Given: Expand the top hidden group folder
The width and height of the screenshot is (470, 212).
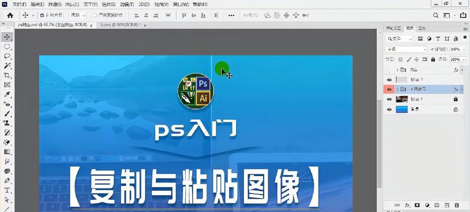Looking at the screenshot, I should (397, 70).
